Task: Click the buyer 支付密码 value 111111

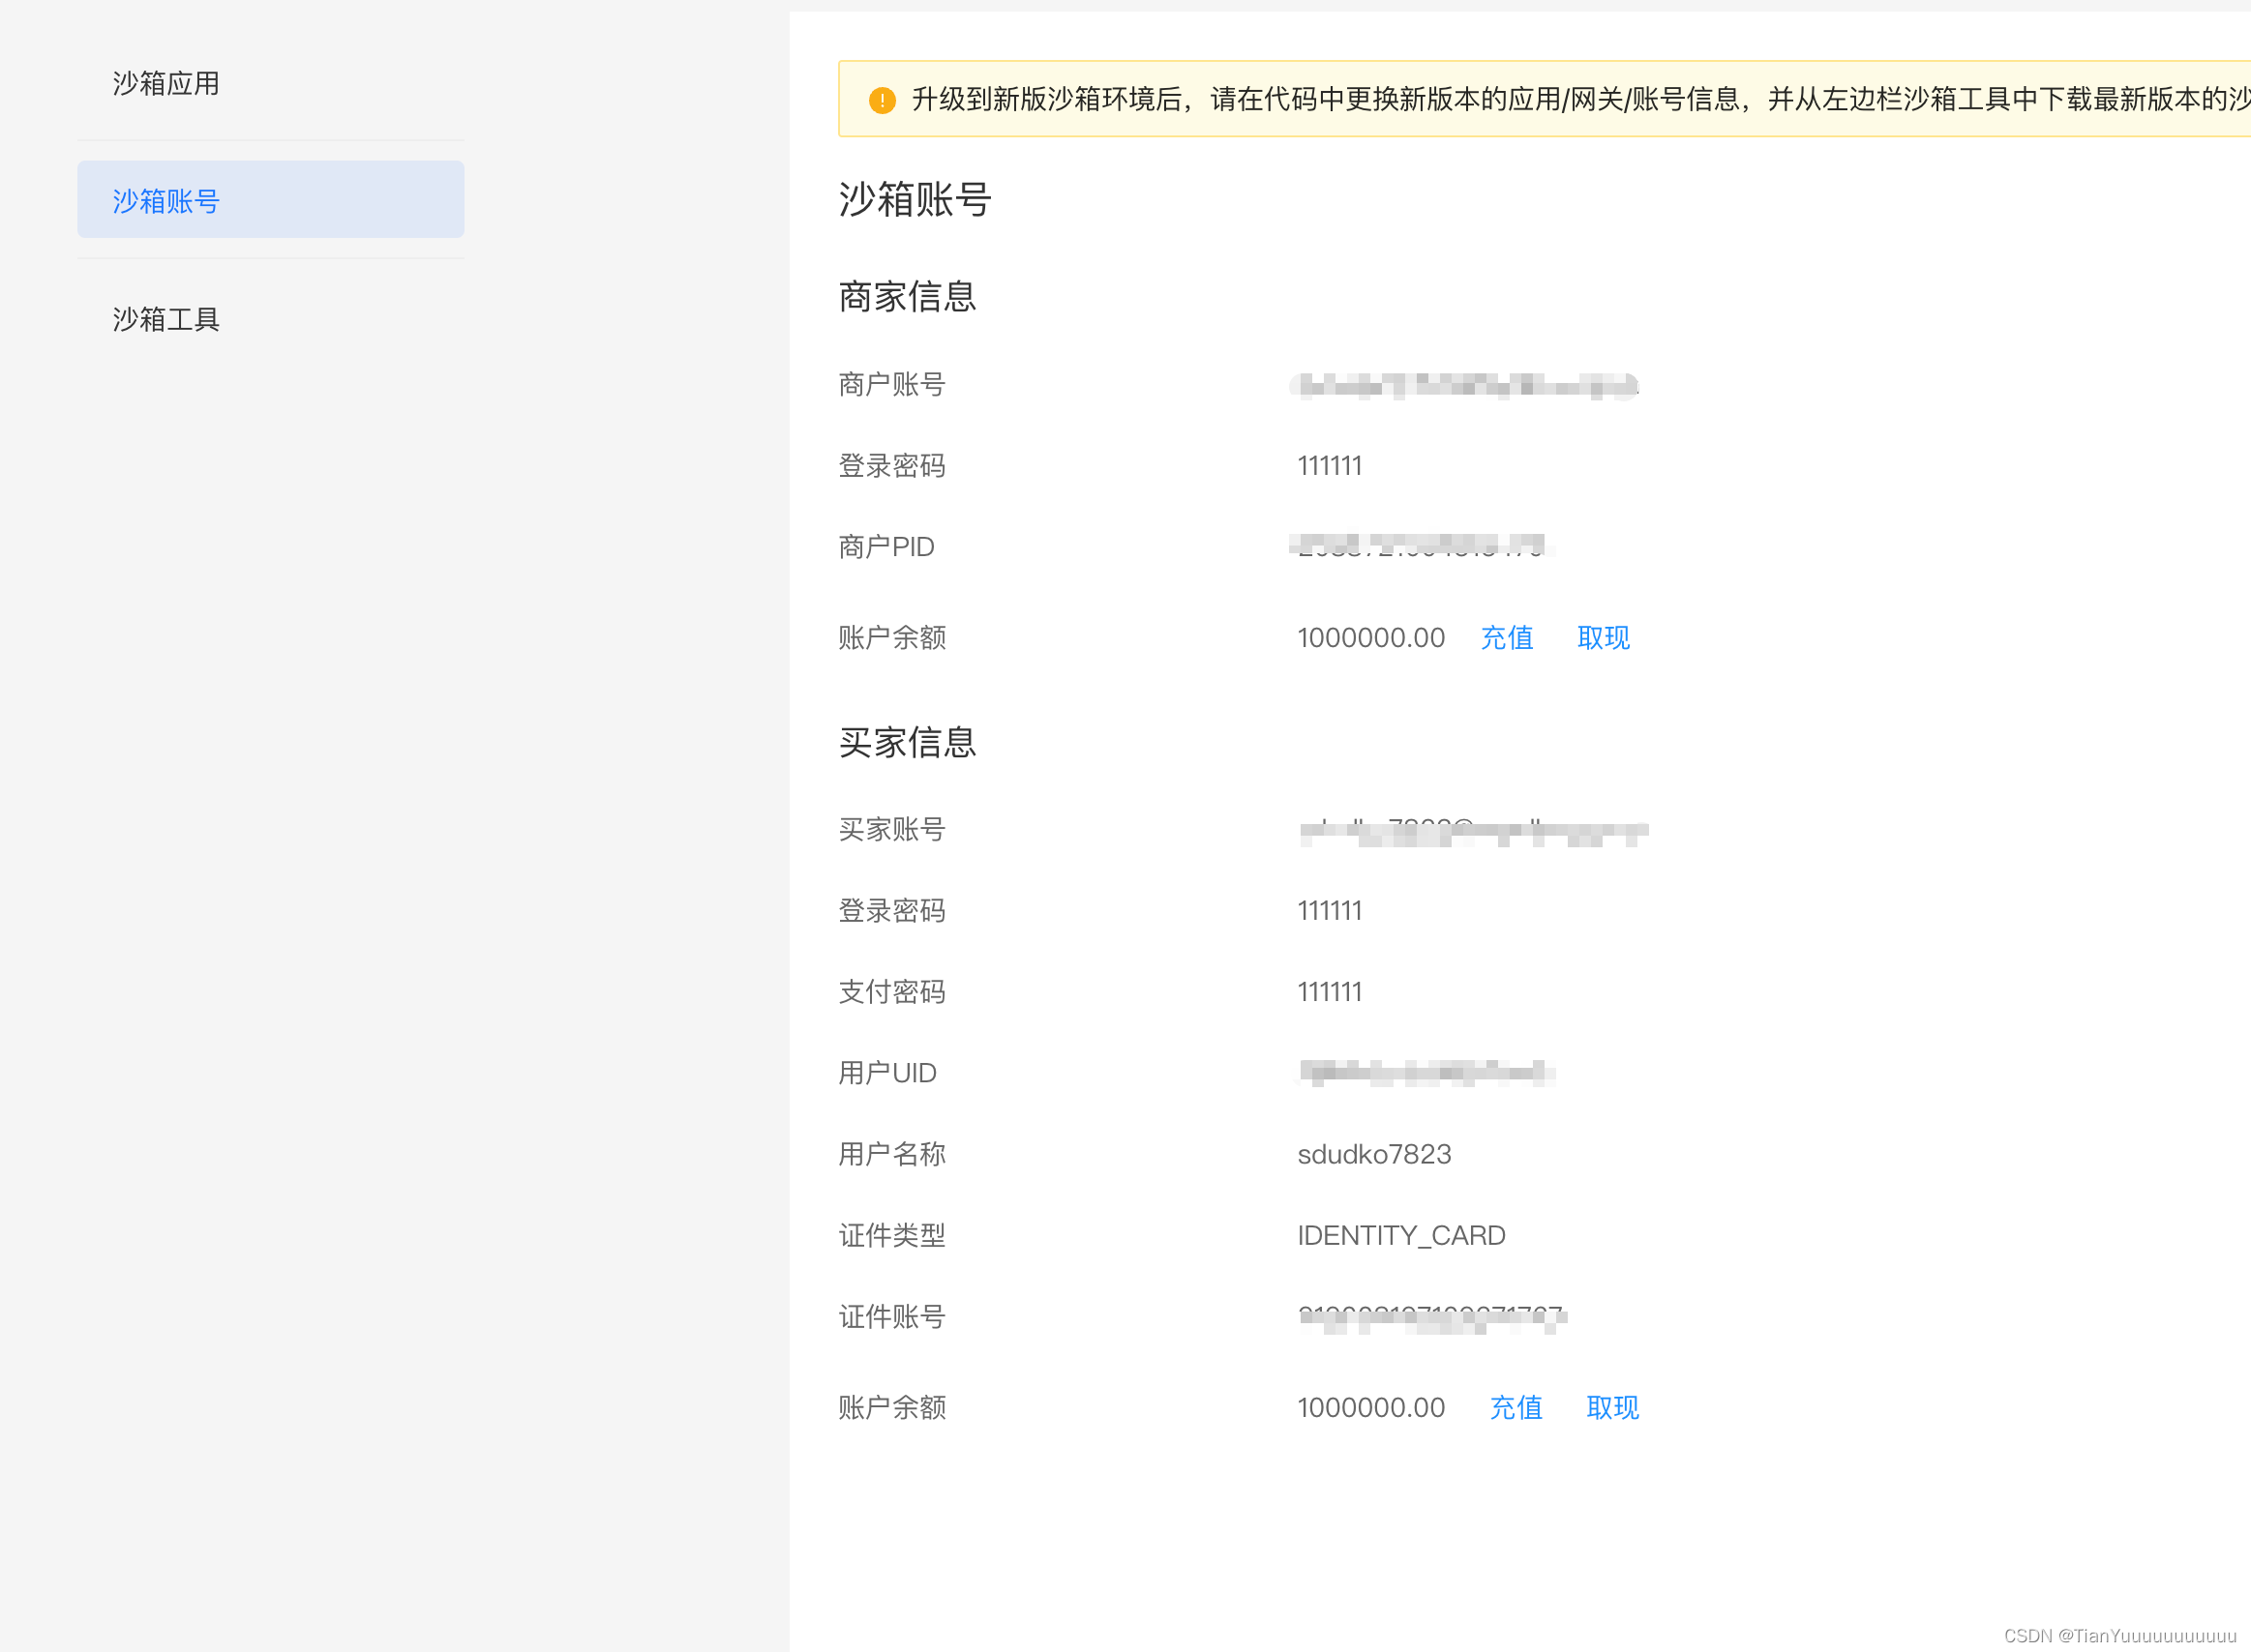Action: (1329, 992)
